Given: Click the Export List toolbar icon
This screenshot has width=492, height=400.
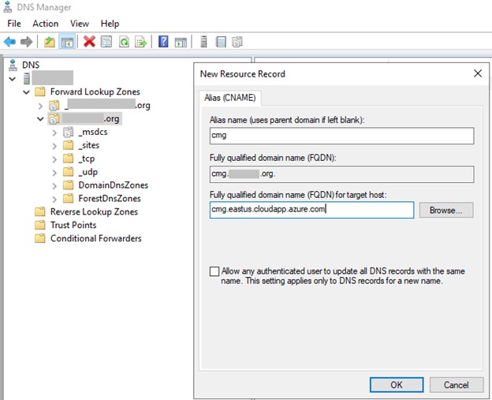Looking at the screenshot, I should [x=140, y=42].
